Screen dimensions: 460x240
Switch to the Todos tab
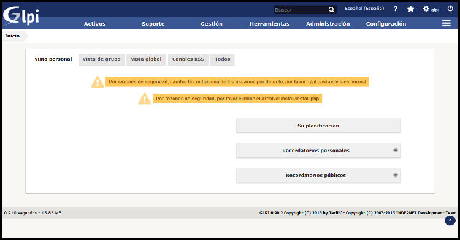point(223,59)
